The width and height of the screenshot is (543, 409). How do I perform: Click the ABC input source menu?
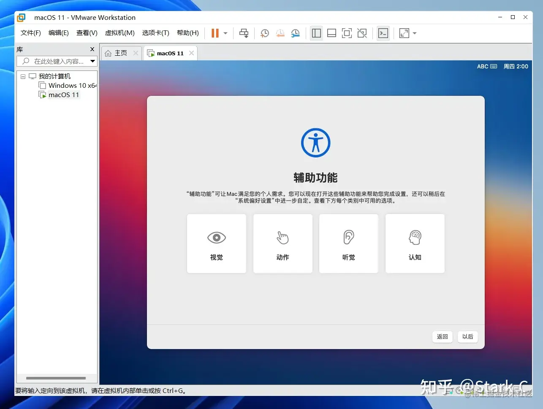[x=487, y=67]
